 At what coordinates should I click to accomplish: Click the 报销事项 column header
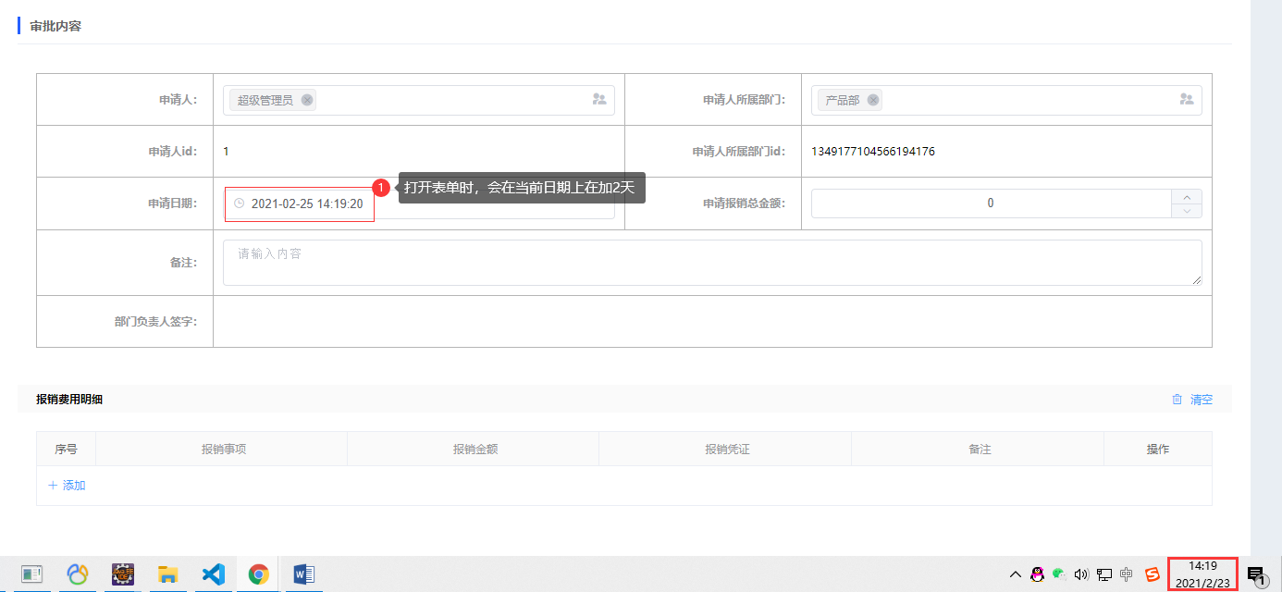[x=223, y=450]
